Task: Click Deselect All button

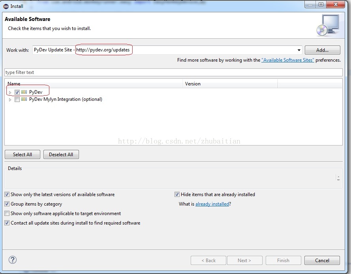Action: (61, 155)
